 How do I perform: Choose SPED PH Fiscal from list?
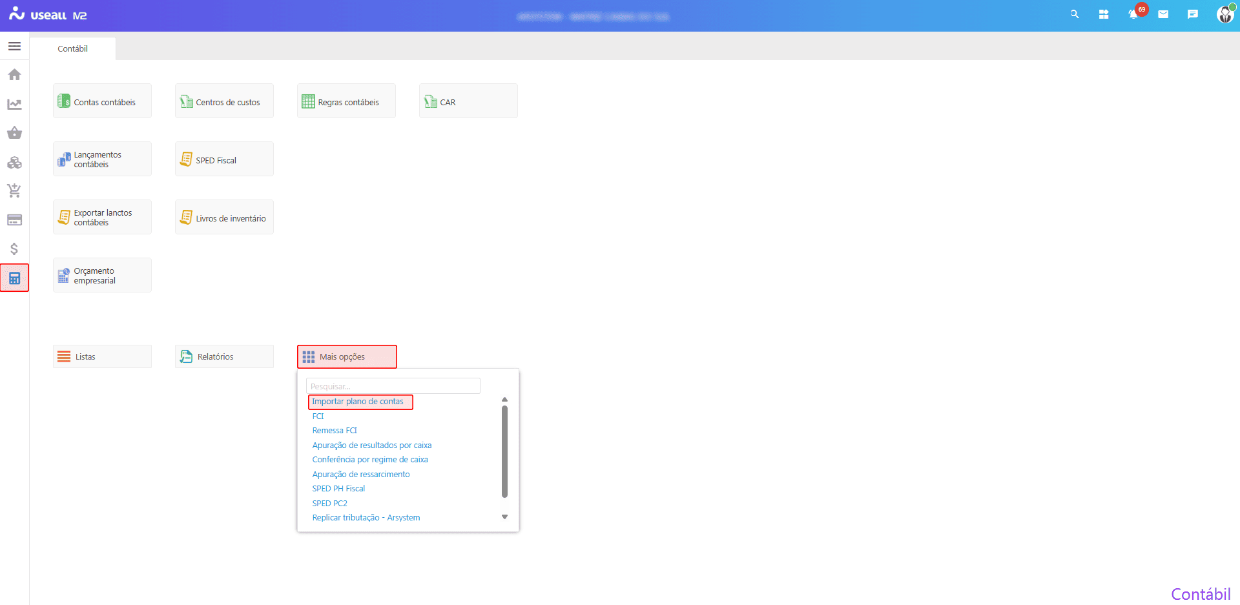[338, 489]
